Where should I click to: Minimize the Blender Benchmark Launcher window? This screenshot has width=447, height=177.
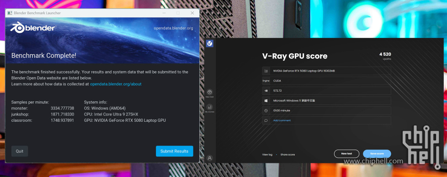click(164, 13)
